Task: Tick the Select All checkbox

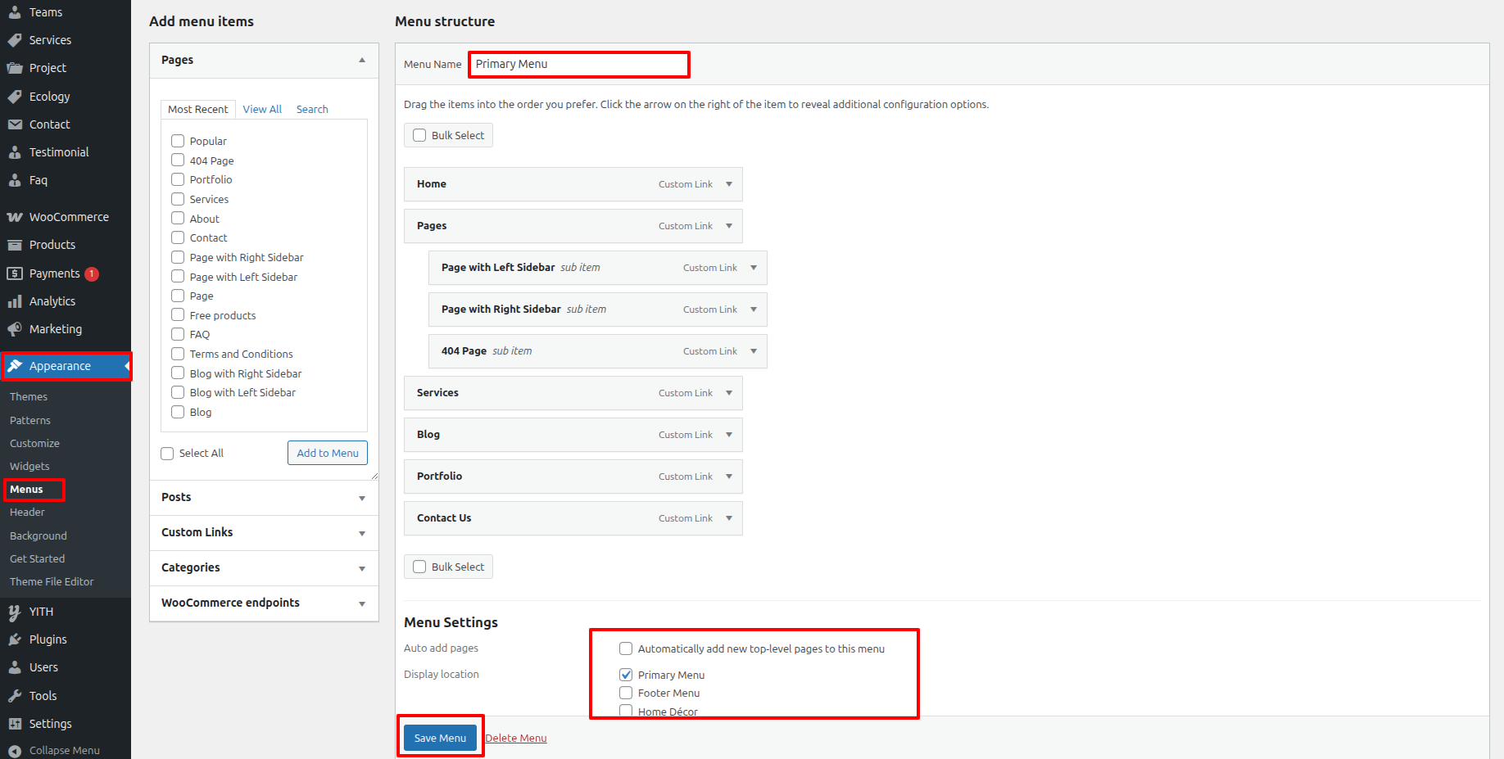Action: [x=167, y=454]
